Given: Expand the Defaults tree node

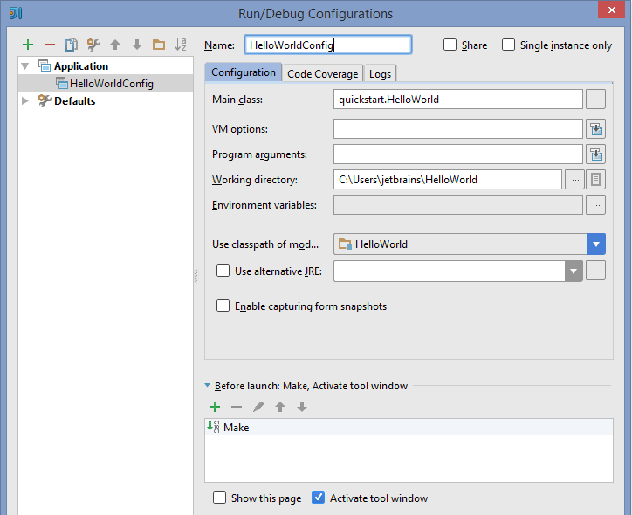Looking at the screenshot, I should click(25, 100).
